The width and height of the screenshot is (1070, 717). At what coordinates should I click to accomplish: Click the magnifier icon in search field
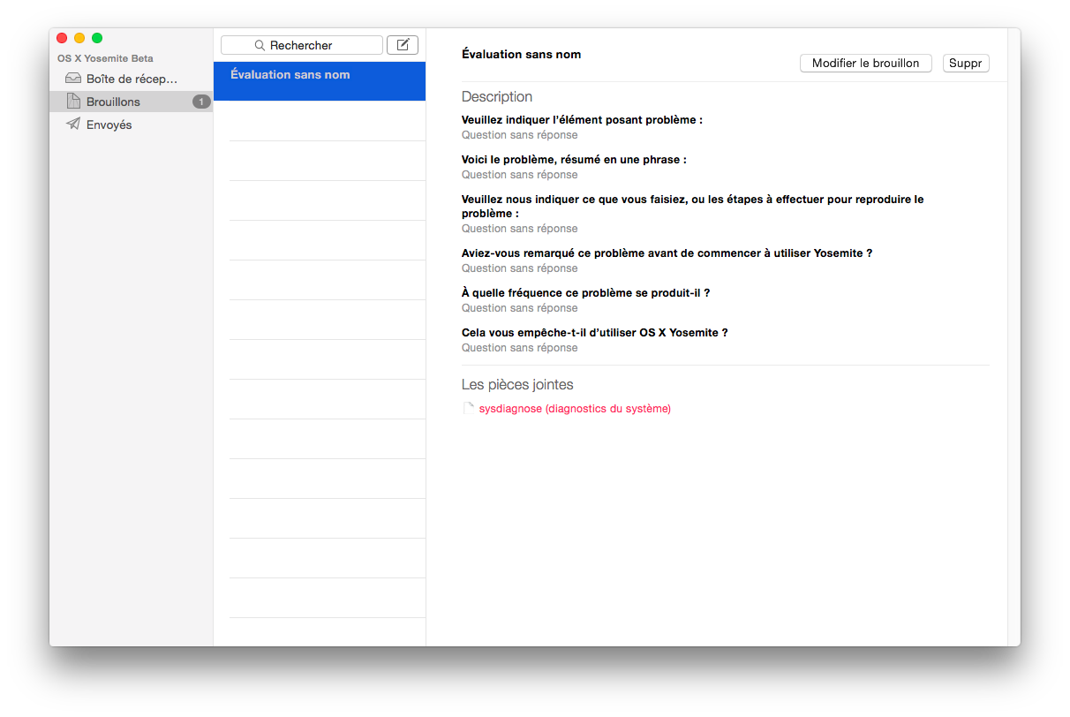pyautogui.click(x=260, y=45)
